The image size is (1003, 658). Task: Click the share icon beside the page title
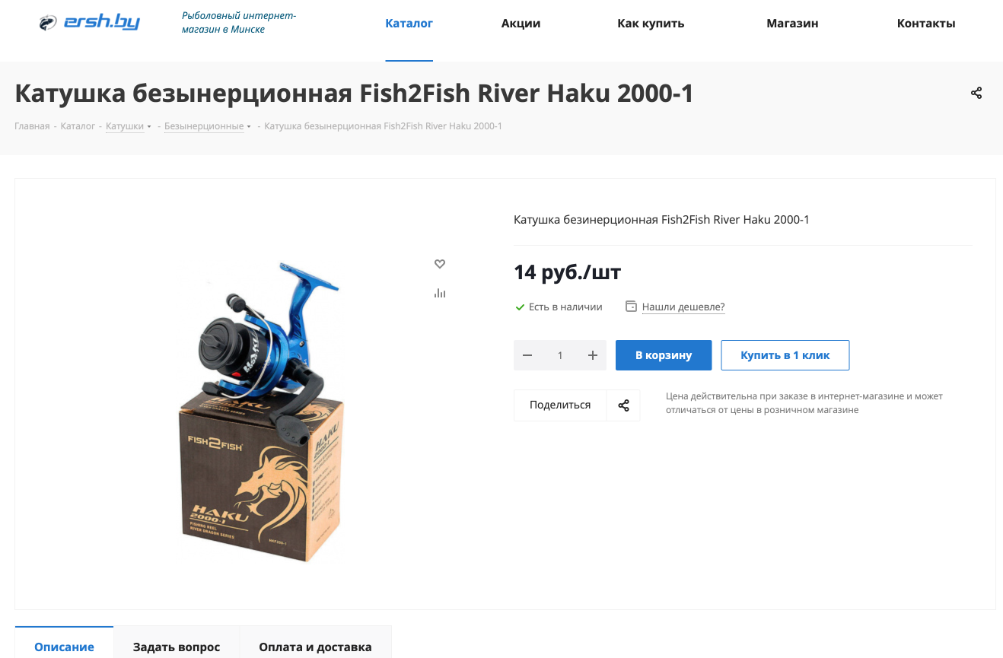(x=976, y=93)
